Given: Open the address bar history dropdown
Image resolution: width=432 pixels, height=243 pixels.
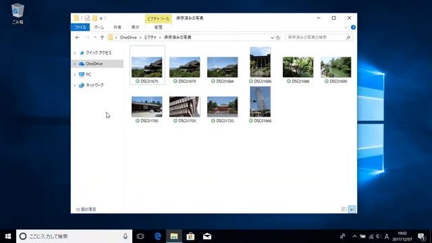Looking at the screenshot, I should pyautogui.click(x=272, y=38).
